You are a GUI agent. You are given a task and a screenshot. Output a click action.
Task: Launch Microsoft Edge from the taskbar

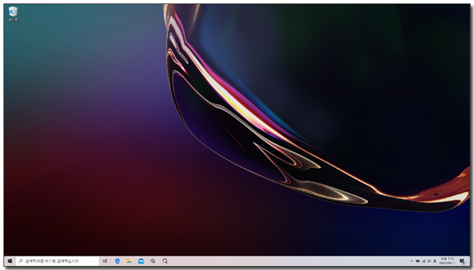click(117, 261)
